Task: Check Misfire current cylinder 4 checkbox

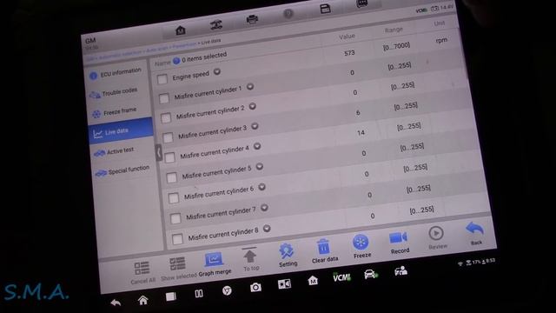Action: coord(170,157)
